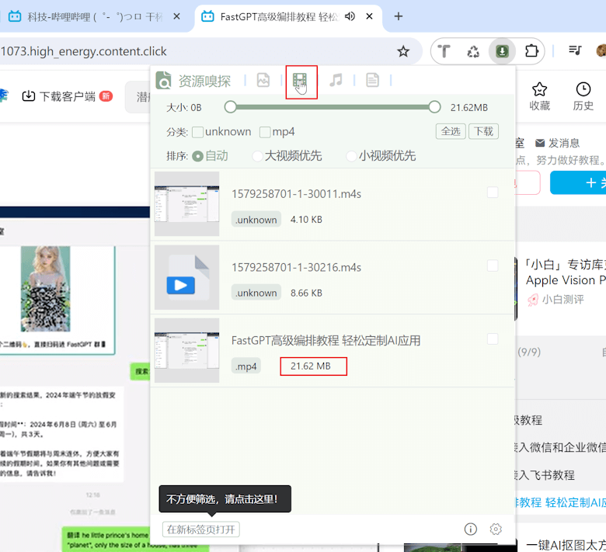
Task: Click the 全选 select-all button
Action: 451,131
